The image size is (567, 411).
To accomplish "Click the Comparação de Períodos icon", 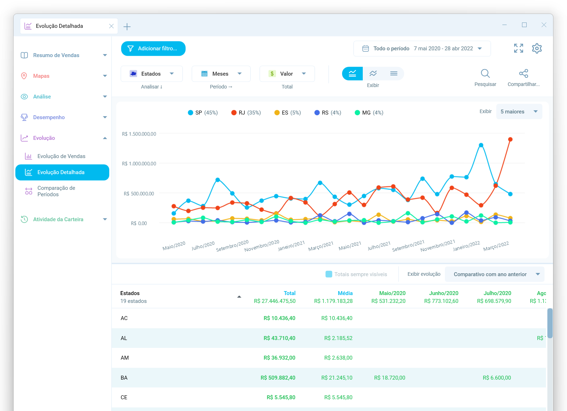I will pos(29,191).
